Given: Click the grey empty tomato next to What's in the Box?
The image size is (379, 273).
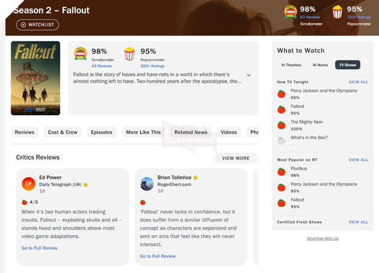Looking at the screenshot, I should click(x=282, y=141).
